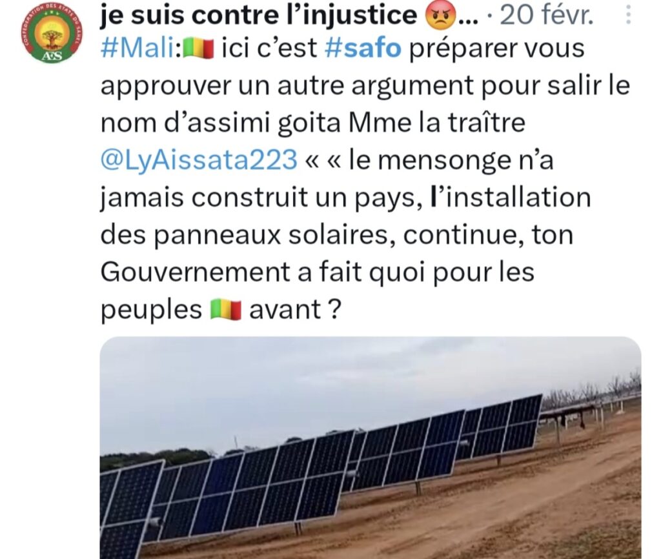Visit the @LyAissata223 mentioned profile
The width and height of the screenshot is (661, 559).
click(199, 161)
